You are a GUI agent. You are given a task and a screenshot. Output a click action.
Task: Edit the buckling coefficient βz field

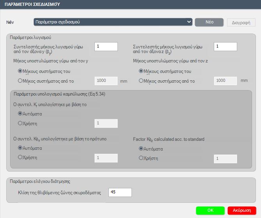click(225, 46)
